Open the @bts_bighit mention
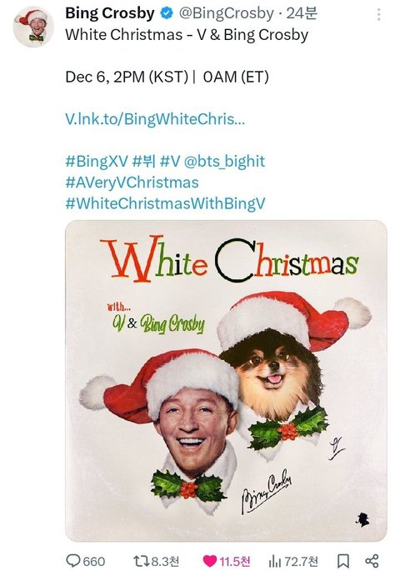Screen dimensions: 400x571 (x=224, y=162)
